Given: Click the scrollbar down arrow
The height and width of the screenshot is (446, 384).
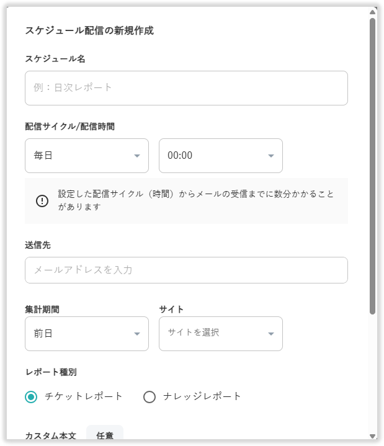Looking at the screenshot, I should click(372, 435).
